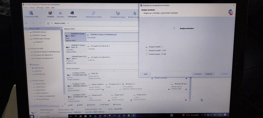Launch the Assistant wizard from the toolbar
This screenshot has width=263, height=118.
(x=51, y=14)
